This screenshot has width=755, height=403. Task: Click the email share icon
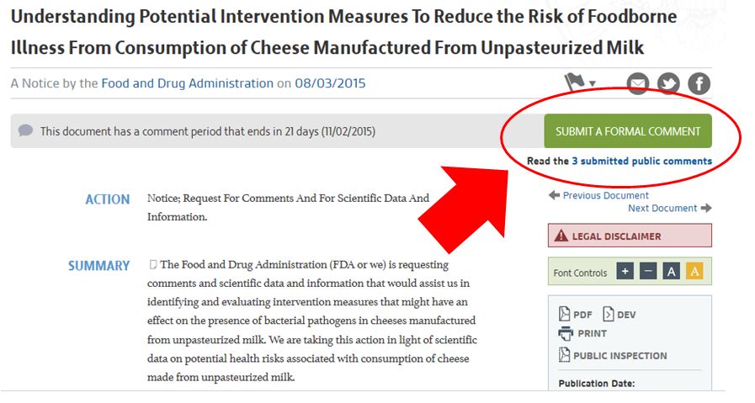point(638,84)
